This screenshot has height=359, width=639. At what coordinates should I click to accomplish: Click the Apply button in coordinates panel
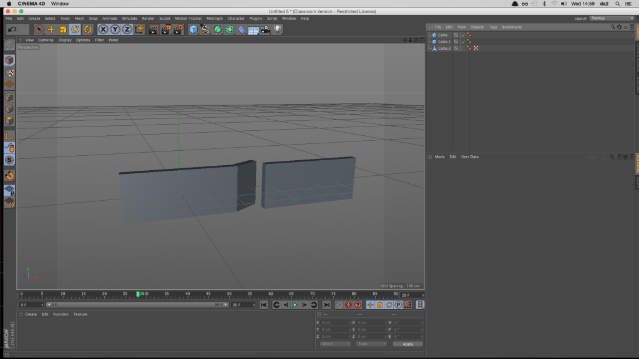[407, 343]
